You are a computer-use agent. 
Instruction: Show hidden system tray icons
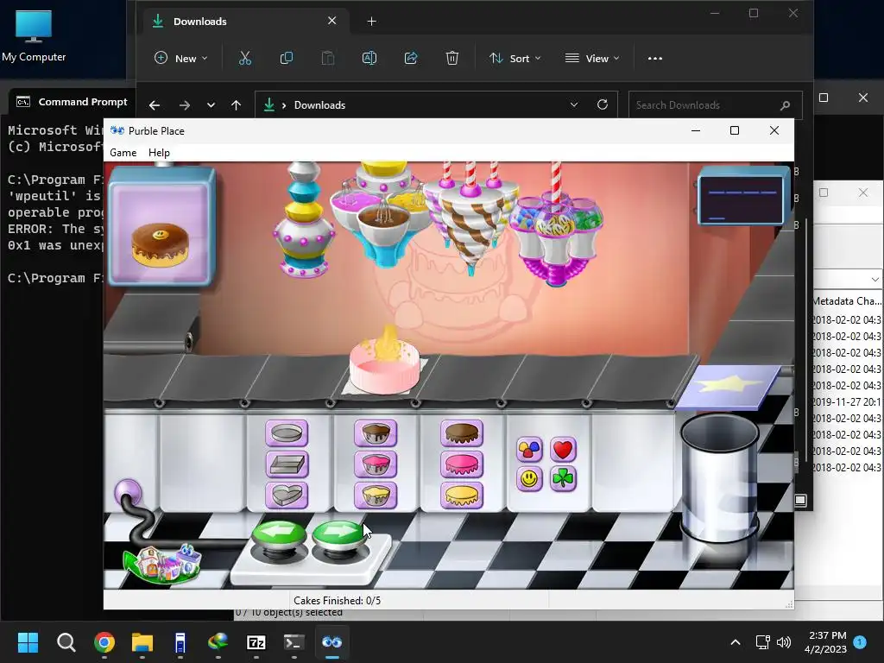click(x=736, y=642)
